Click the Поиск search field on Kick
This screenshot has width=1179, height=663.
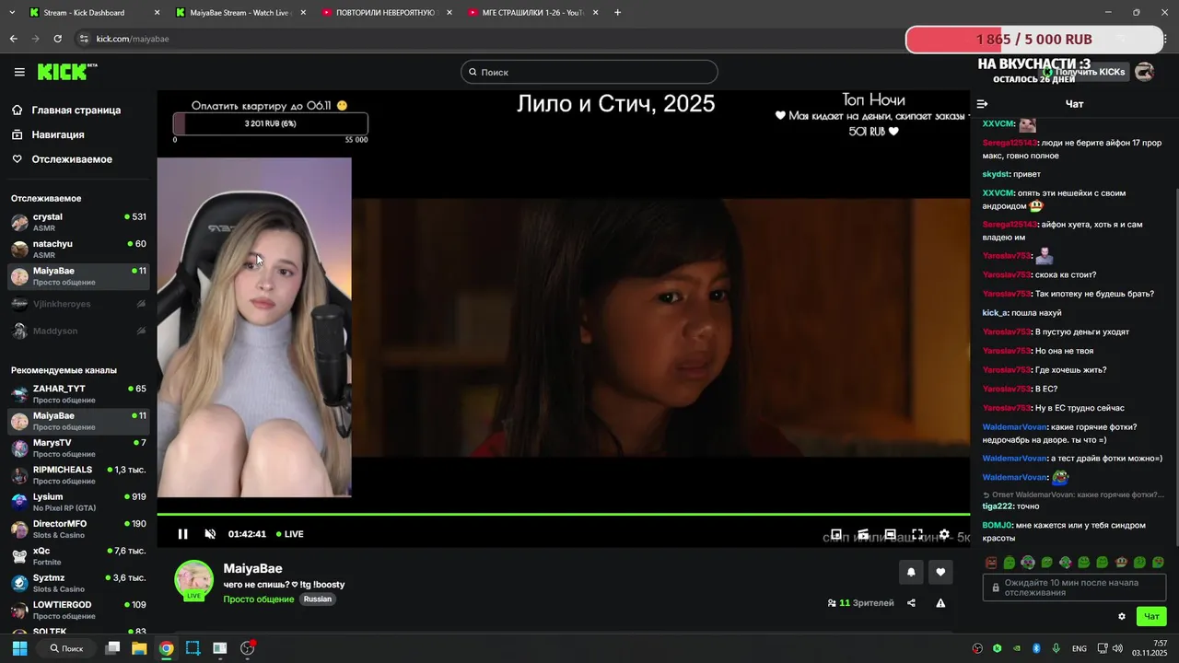(x=589, y=72)
